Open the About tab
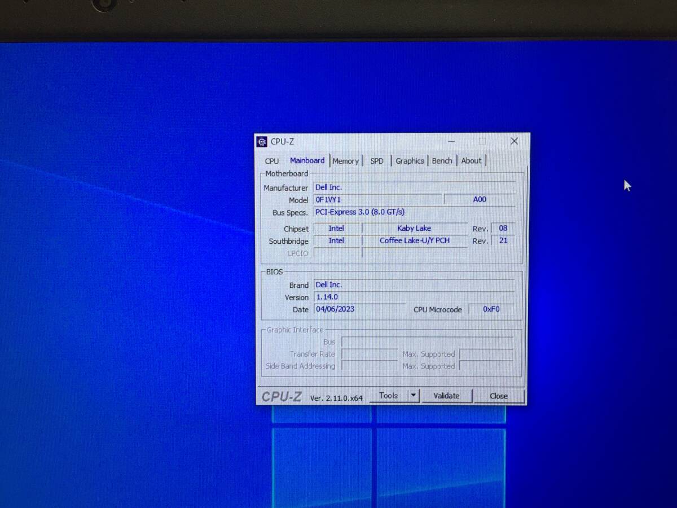The height and width of the screenshot is (508, 677). [472, 161]
